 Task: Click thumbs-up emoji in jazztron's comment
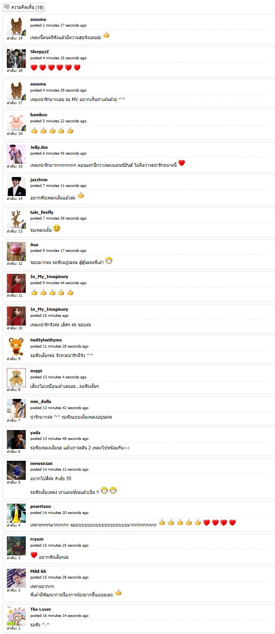click(81, 196)
